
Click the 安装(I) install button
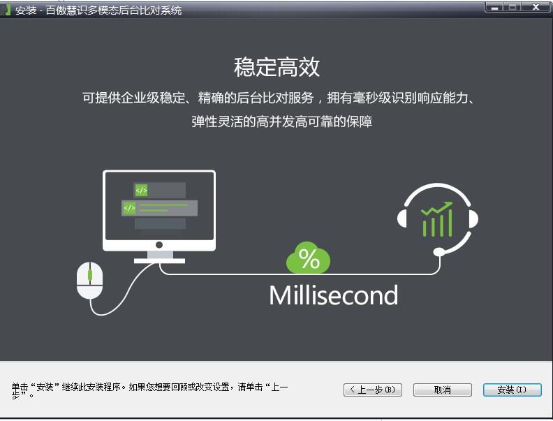(x=512, y=390)
